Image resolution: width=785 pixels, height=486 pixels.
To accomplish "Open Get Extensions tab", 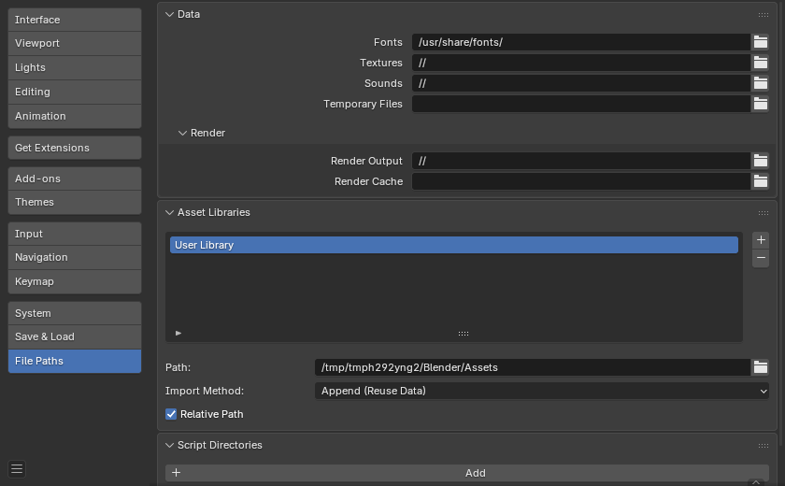I will pos(75,148).
